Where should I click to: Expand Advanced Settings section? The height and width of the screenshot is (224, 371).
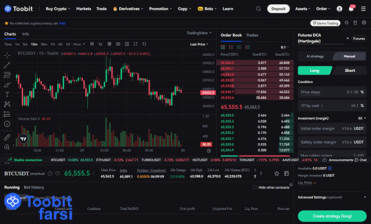point(331,197)
